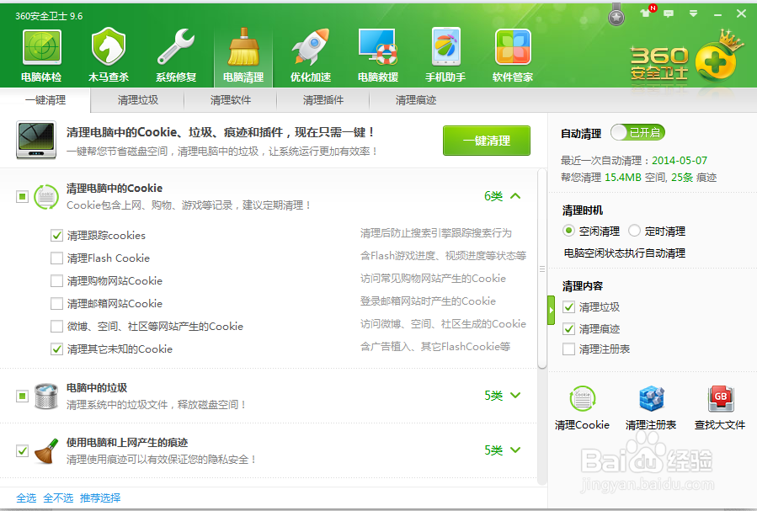Check 清理购物网站Cookie
This screenshot has height=511, width=757.
click(56, 281)
